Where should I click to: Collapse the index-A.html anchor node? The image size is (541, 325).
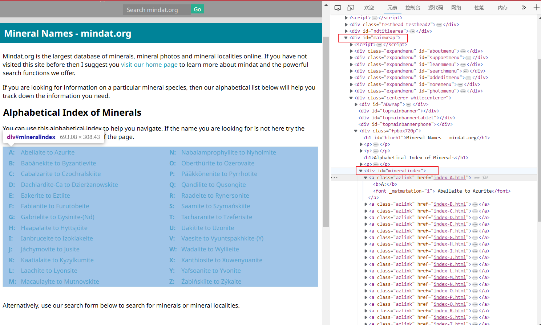tap(366, 178)
